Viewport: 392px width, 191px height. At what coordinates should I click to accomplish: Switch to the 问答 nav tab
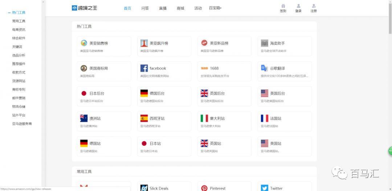pos(145,8)
